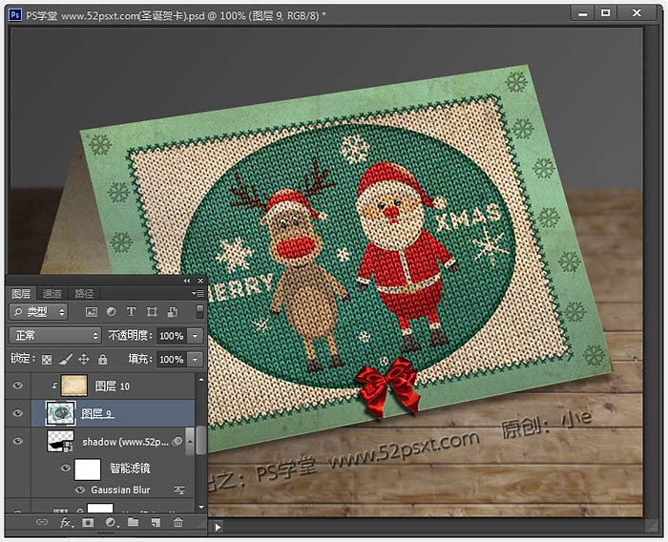Image resolution: width=668 pixels, height=542 pixels.
Task: Open the 正常 blend mode dropdown
Action: [x=55, y=336]
